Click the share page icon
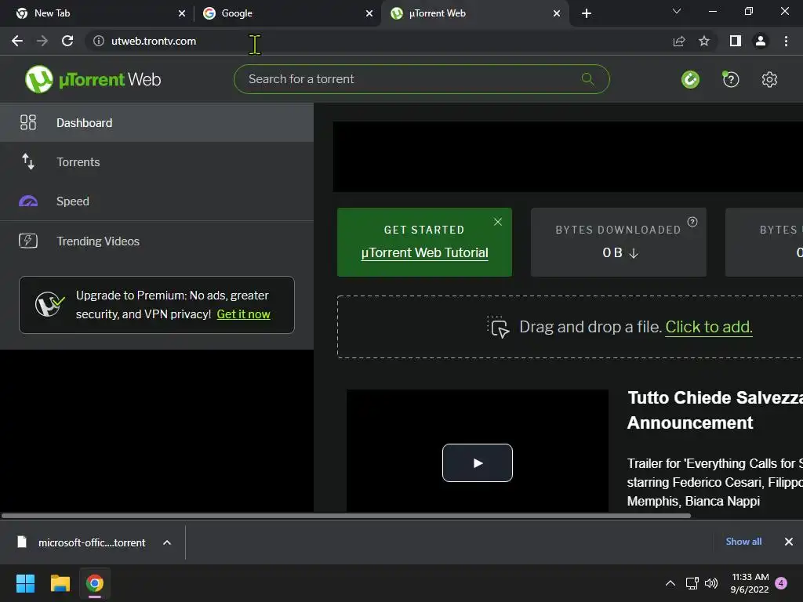 pos(679,41)
